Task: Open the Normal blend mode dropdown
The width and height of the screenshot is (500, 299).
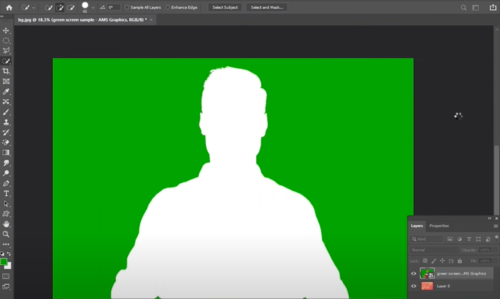Action: click(x=434, y=250)
